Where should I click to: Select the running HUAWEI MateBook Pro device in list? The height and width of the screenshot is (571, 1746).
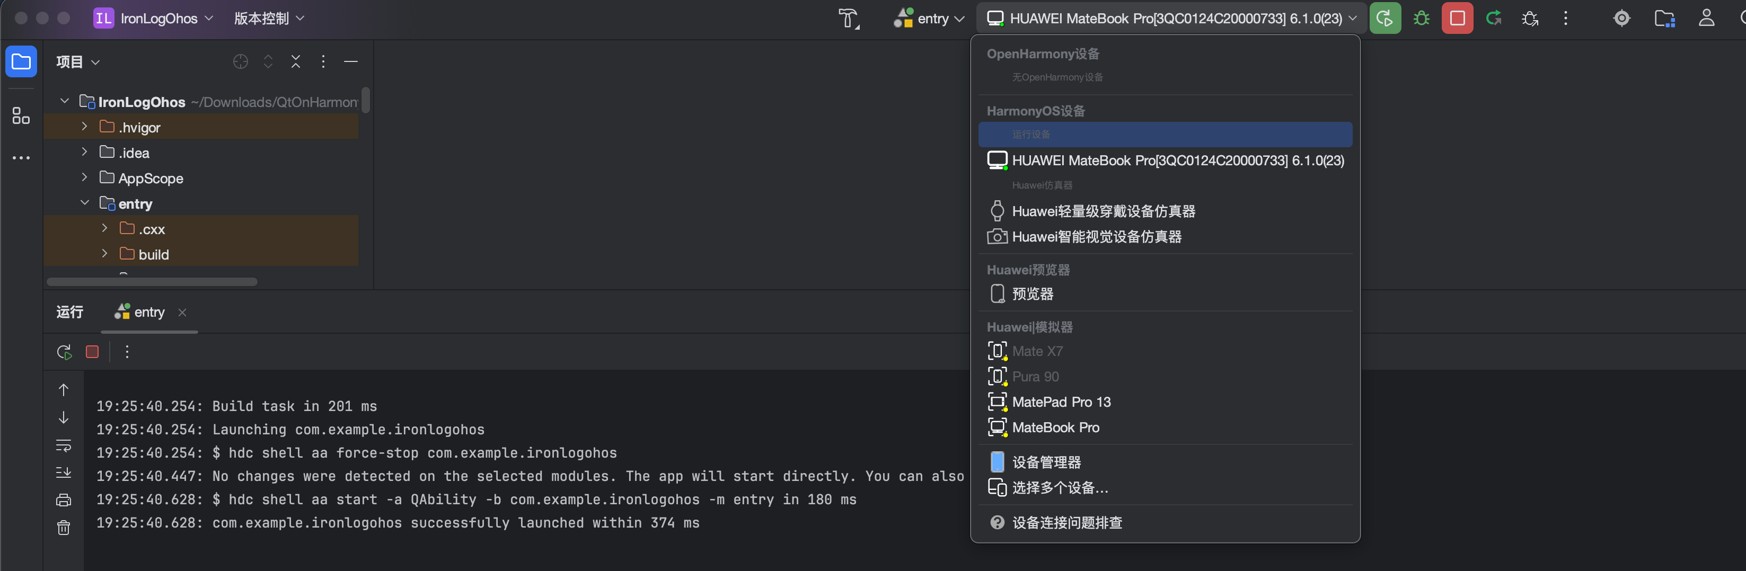pos(1165,160)
